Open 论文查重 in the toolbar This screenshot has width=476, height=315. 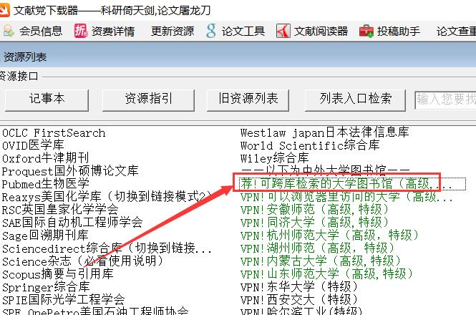click(x=456, y=31)
